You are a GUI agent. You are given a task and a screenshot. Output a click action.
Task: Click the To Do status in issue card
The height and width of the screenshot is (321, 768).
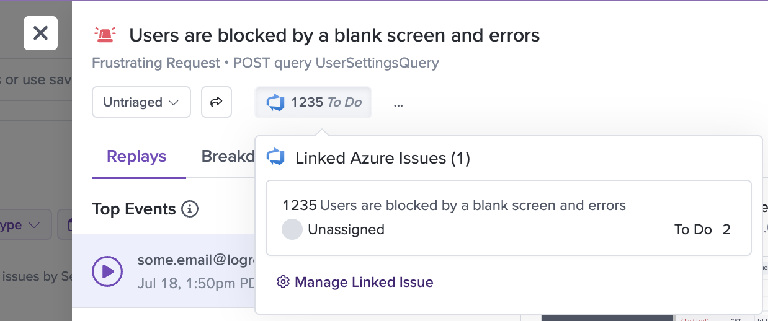[x=693, y=229]
